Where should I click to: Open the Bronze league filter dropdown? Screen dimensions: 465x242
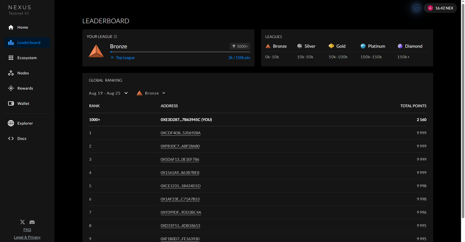coord(151,93)
